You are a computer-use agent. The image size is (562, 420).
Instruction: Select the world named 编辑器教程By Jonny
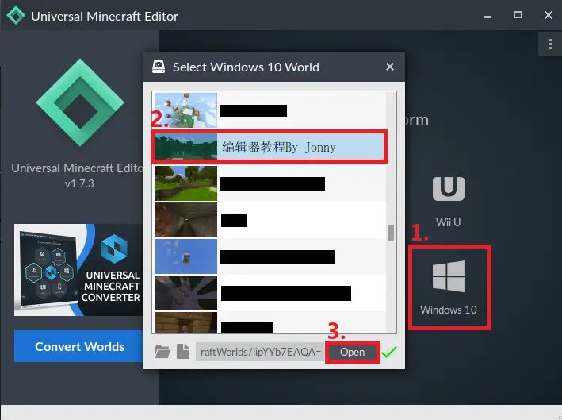pos(270,147)
